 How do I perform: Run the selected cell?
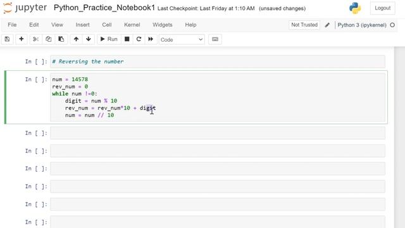(x=109, y=39)
